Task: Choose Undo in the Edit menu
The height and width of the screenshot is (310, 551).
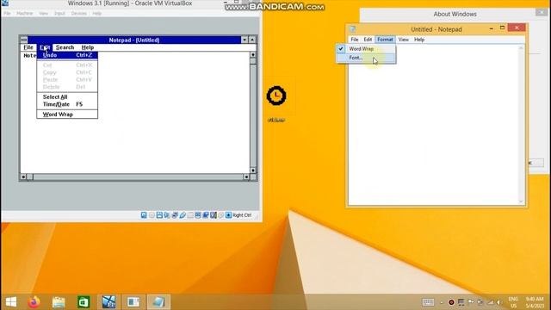Action: pyautogui.click(x=67, y=55)
